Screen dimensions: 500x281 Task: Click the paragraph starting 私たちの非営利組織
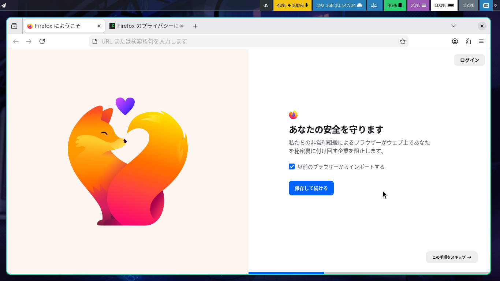click(359, 147)
